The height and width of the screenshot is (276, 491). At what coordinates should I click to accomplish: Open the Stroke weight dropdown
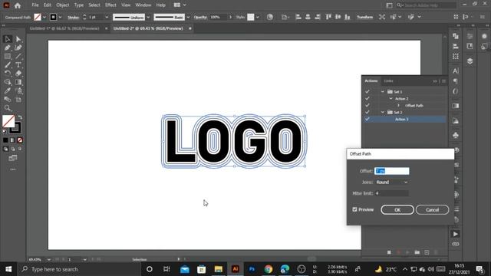(x=107, y=17)
